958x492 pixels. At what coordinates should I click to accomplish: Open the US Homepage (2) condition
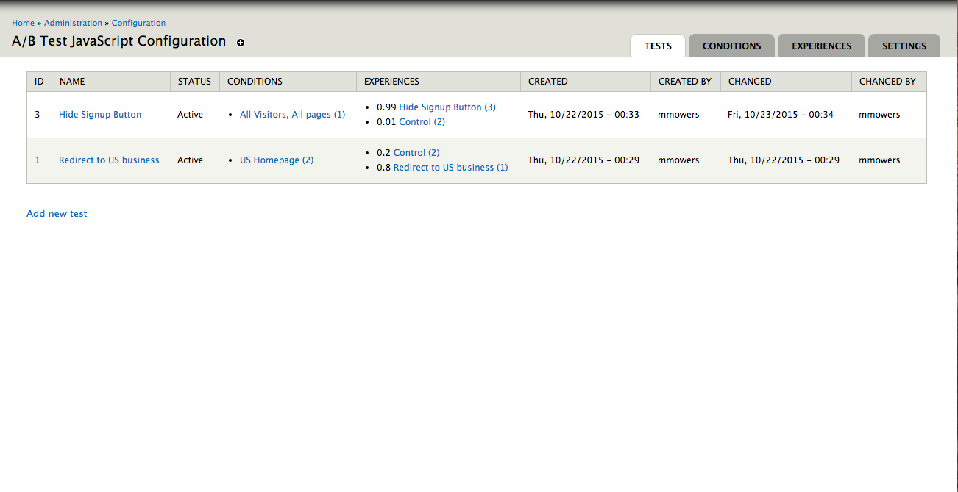point(277,160)
